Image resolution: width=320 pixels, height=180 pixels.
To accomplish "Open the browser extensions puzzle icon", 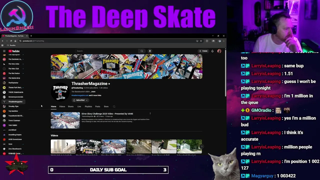I will click(207, 41).
